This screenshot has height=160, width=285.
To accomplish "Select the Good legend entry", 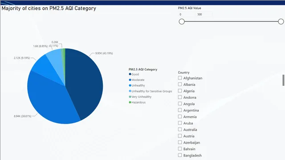I will [x=134, y=74].
